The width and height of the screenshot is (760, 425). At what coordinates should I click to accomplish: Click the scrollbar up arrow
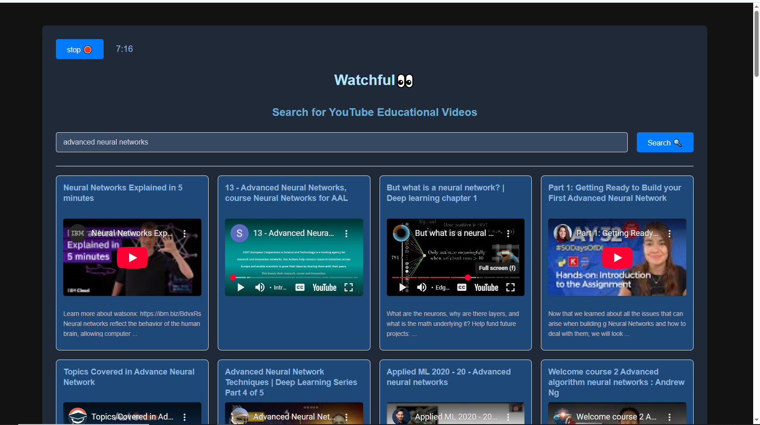click(756, 6)
